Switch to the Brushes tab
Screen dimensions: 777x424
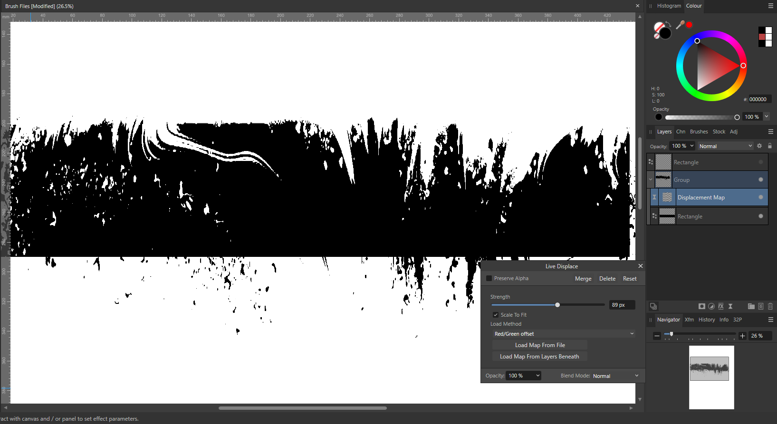699,132
